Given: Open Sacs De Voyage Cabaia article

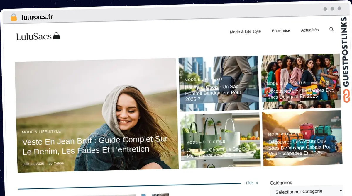Looking at the screenshot, I should (x=301, y=148).
